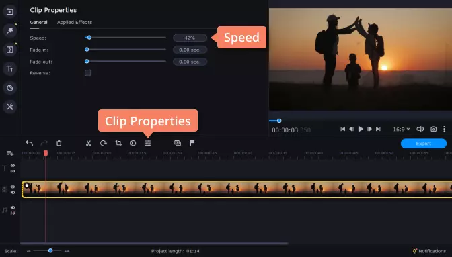Switch to the General tab
Screen dimensions: 452x257
tap(38, 22)
